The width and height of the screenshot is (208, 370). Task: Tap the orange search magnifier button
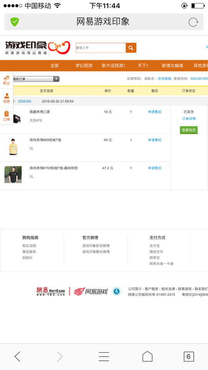tap(131, 48)
